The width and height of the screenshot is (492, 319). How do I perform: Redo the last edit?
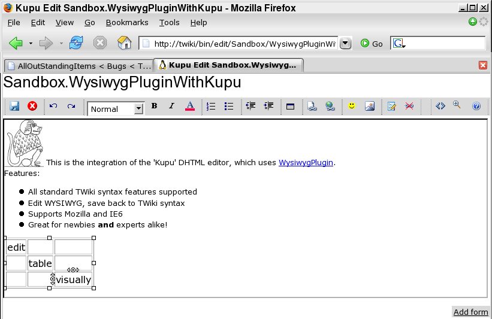71,106
